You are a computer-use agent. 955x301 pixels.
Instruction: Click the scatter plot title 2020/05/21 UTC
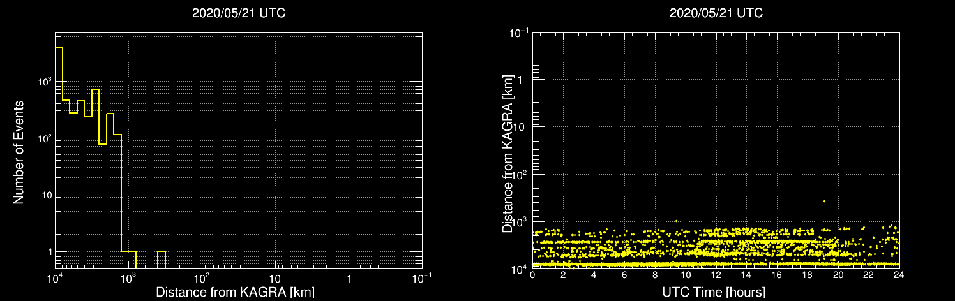[x=716, y=13]
